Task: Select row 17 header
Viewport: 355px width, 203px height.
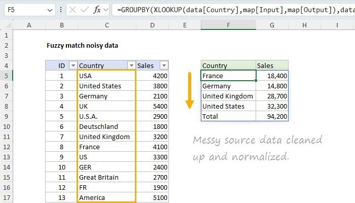Action: point(6,197)
